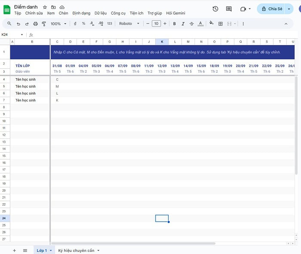Screen dimensions: 301x254
Task: Expand the Chia sẻ options arrow
Action: [289, 9]
